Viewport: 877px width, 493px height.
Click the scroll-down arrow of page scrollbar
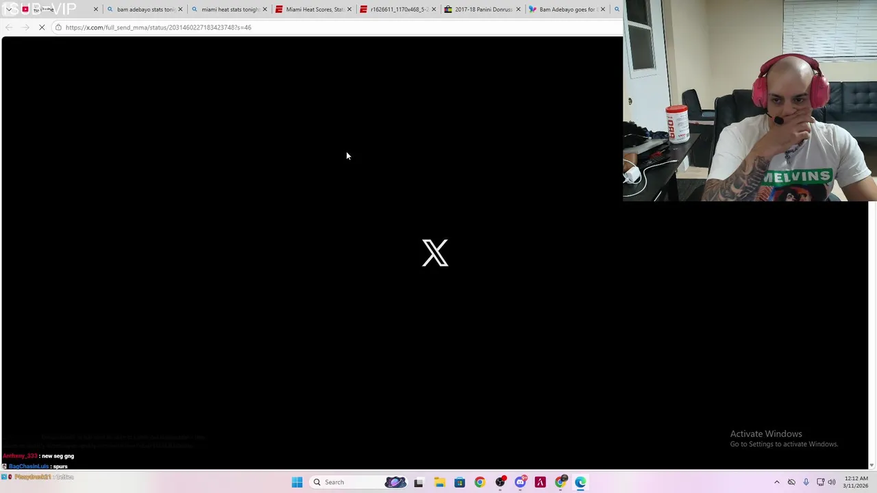[872, 466]
